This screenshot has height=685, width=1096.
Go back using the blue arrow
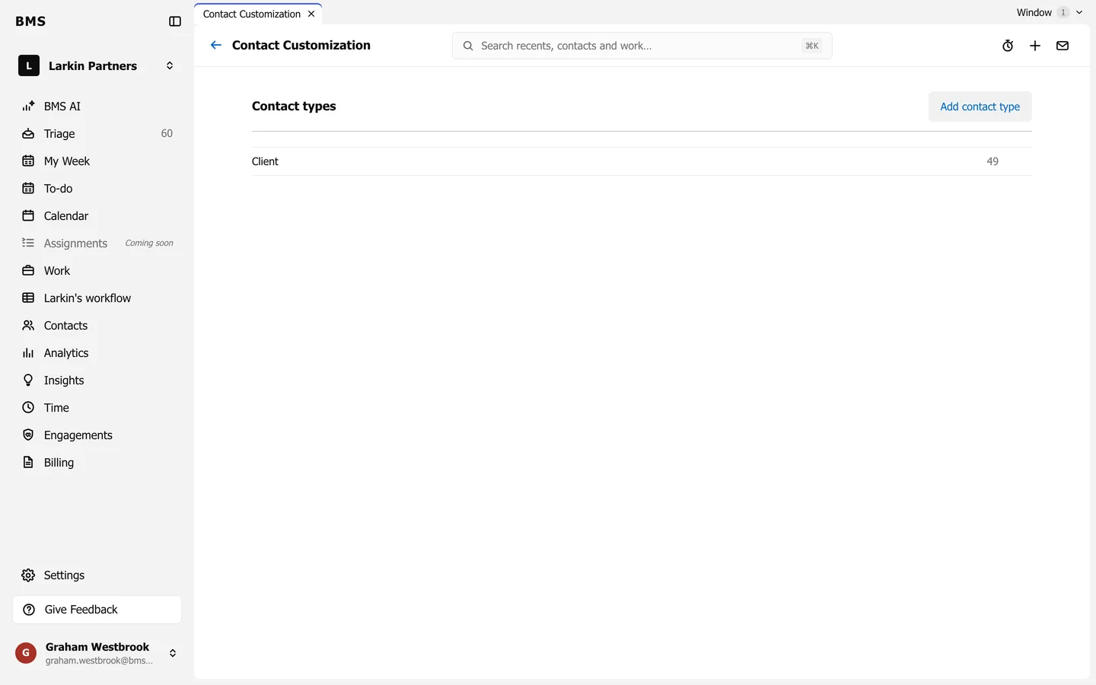point(216,45)
